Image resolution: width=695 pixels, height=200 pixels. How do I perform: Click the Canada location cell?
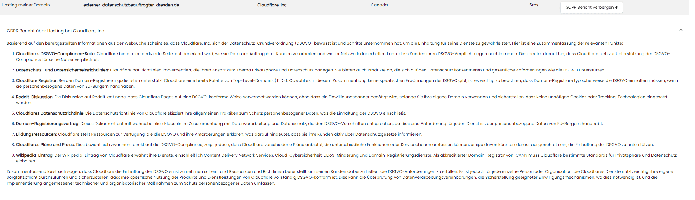[x=379, y=5]
